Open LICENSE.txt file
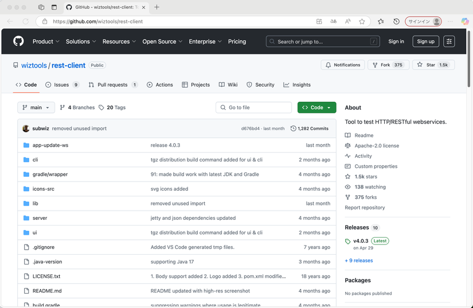 [x=46, y=277]
